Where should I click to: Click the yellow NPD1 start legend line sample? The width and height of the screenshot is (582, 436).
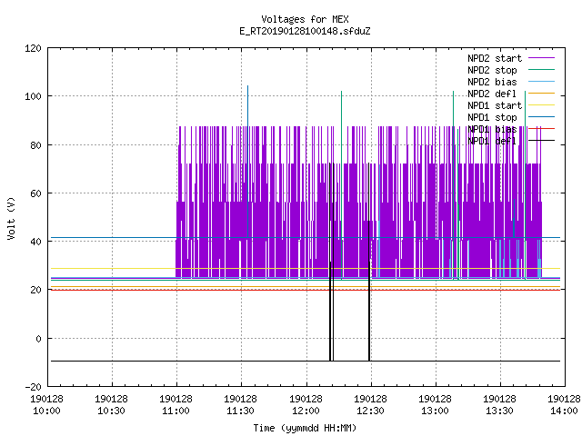pyautogui.click(x=541, y=105)
